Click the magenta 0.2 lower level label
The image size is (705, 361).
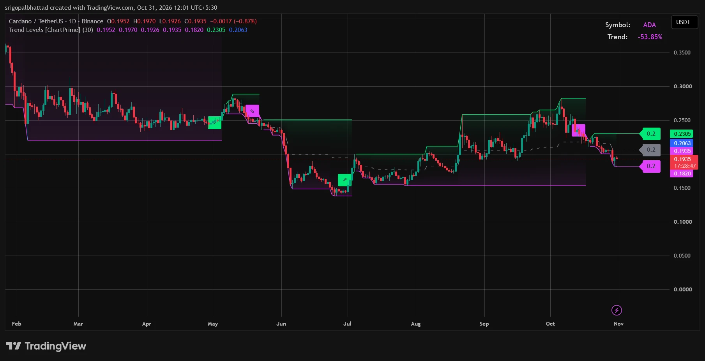click(x=650, y=166)
